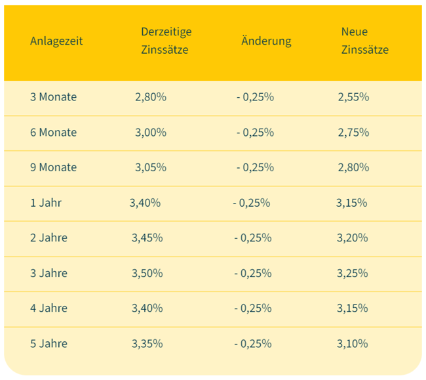
Task: Select the 1 Jahr row label
Action: (46, 203)
